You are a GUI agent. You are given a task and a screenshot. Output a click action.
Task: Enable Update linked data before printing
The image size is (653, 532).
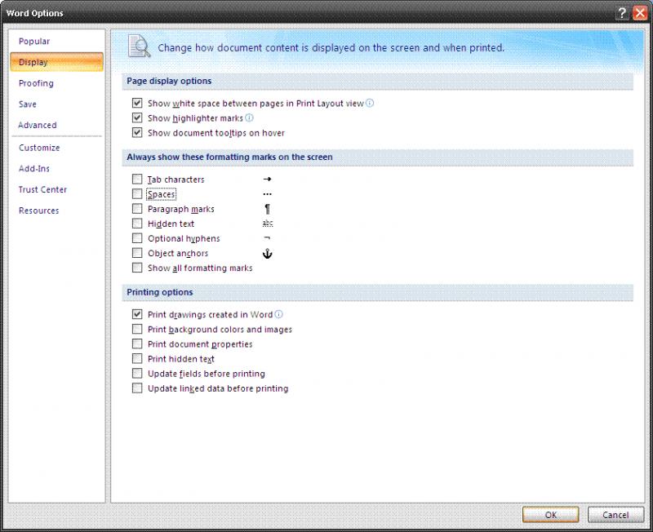[x=137, y=388]
